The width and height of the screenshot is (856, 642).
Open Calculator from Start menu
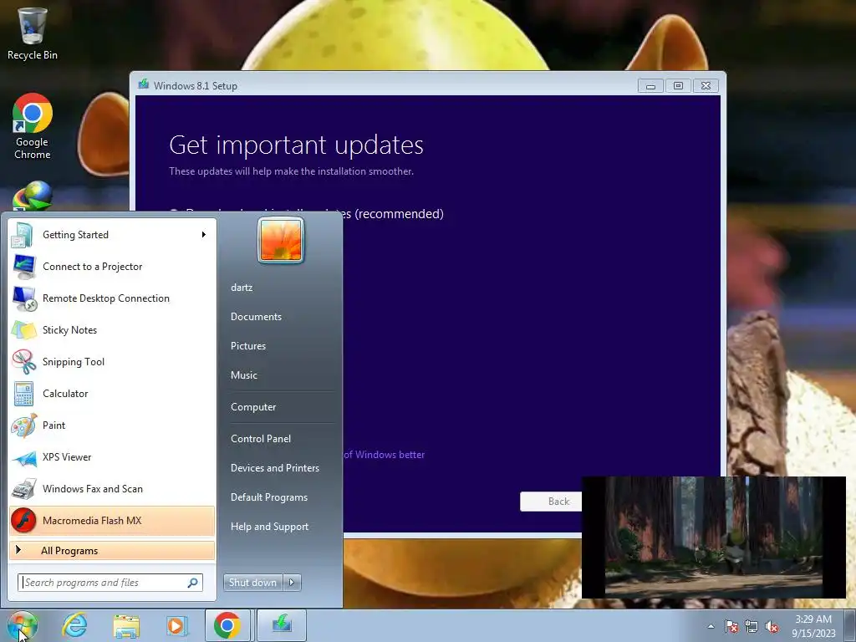click(x=111, y=394)
